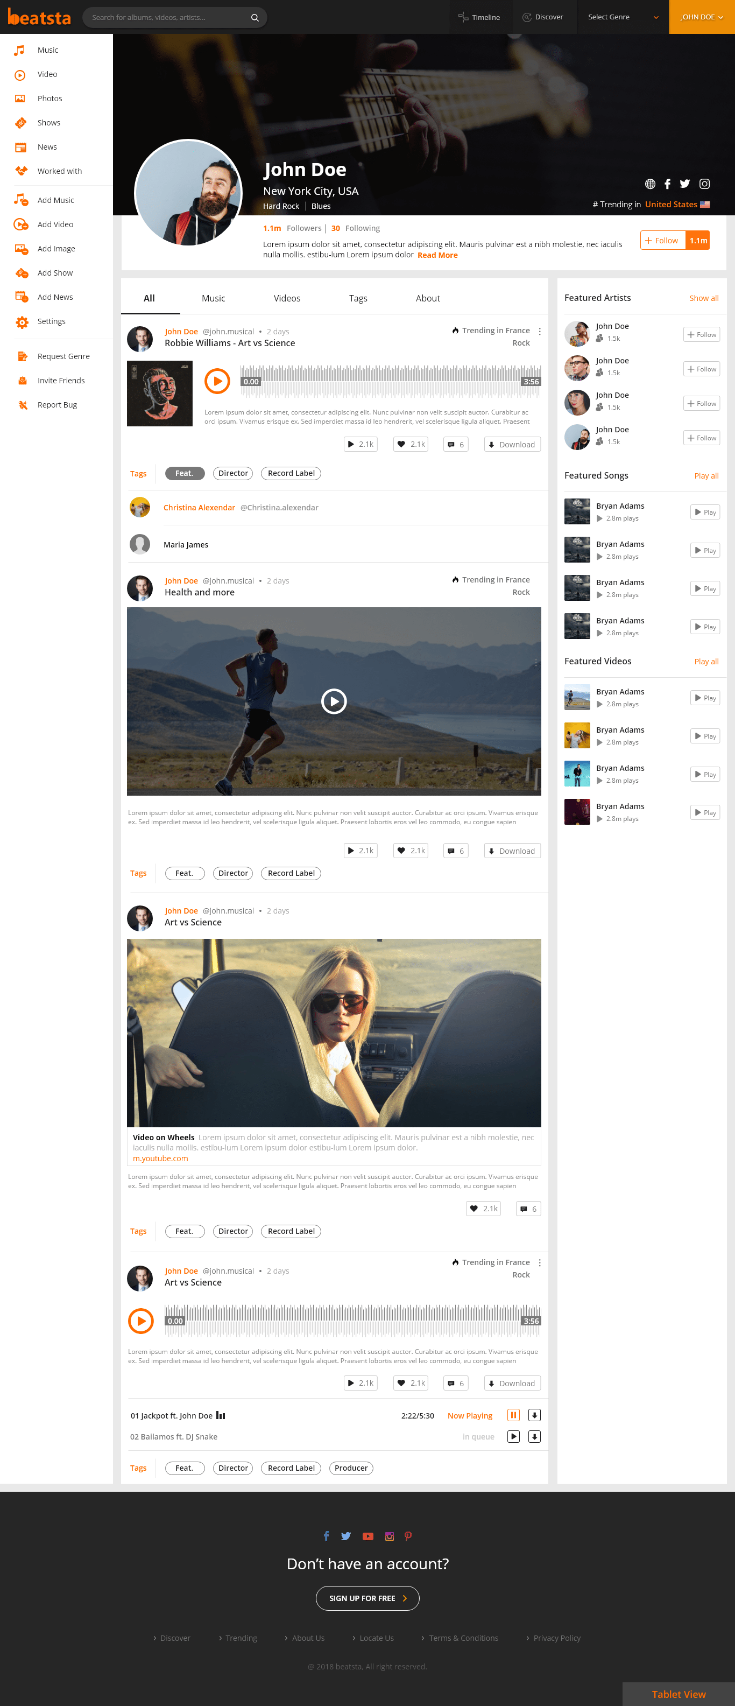Click Play all for Featured Songs
This screenshot has width=735, height=1706.
tap(706, 476)
